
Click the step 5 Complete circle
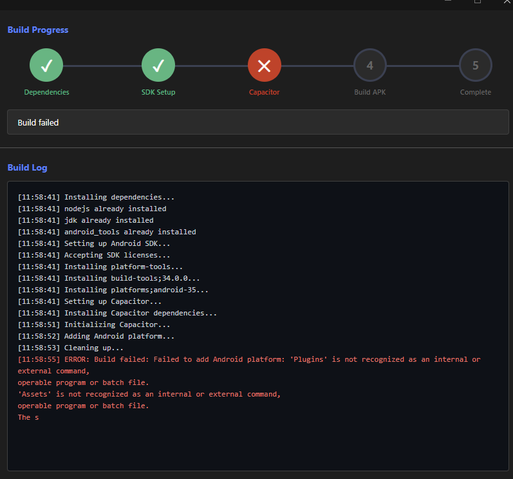pyautogui.click(x=476, y=65)
